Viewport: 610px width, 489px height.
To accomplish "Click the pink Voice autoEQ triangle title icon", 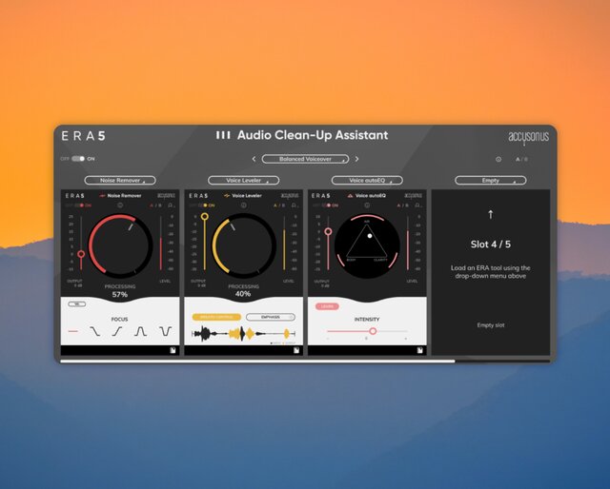I will pyautogui.click(x=350, y=196).
